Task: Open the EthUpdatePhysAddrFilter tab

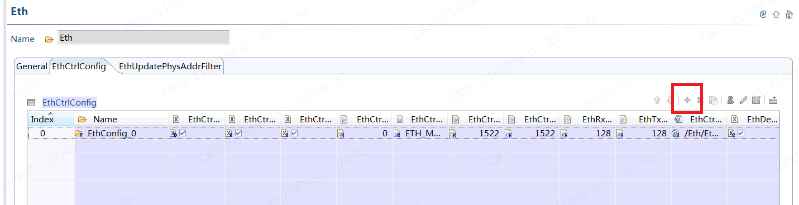Action: tap(170, 66)
